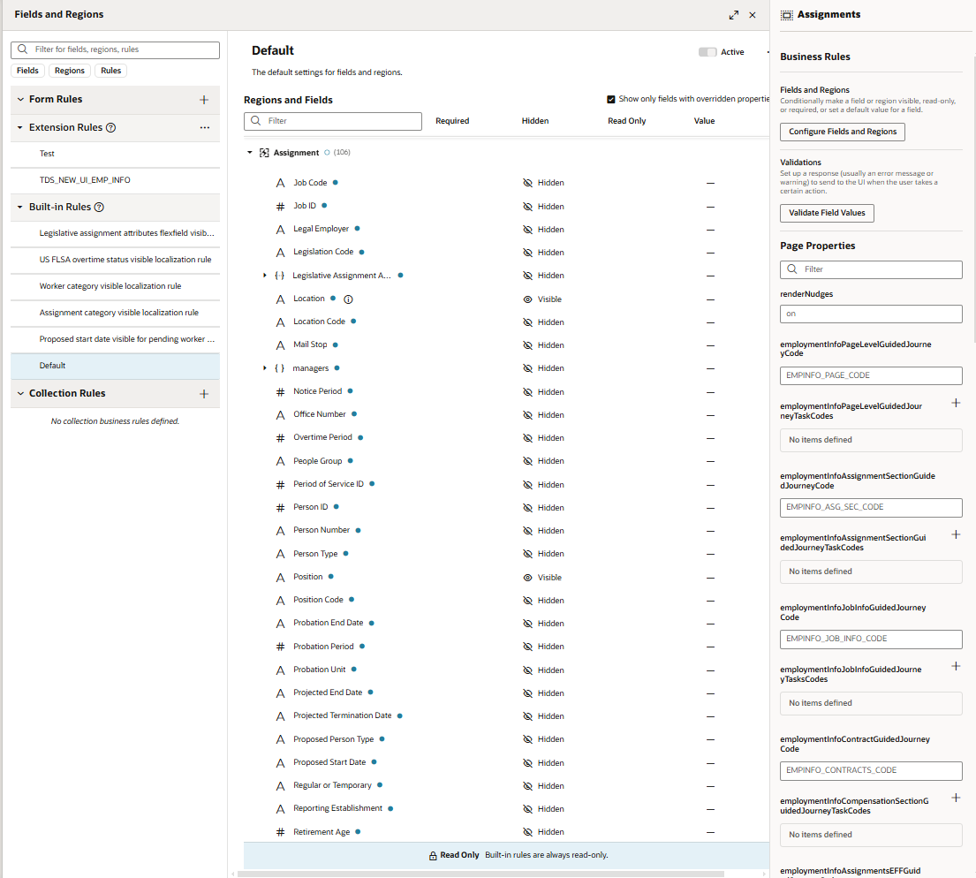
Task: Uncheck Show only fields with overridden properties
Action: (610, 99)
